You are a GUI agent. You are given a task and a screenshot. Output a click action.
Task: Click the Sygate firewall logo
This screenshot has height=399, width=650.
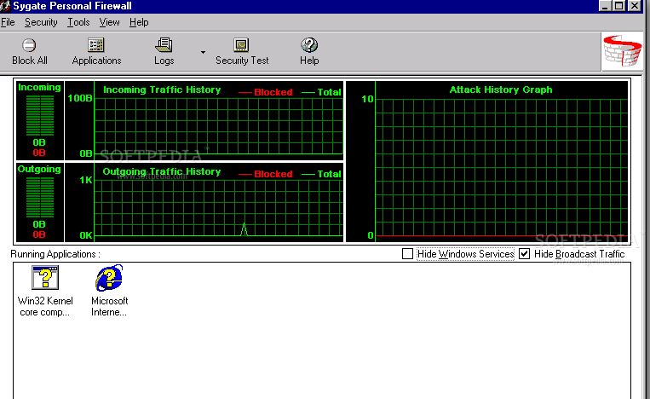click(622, 51)
